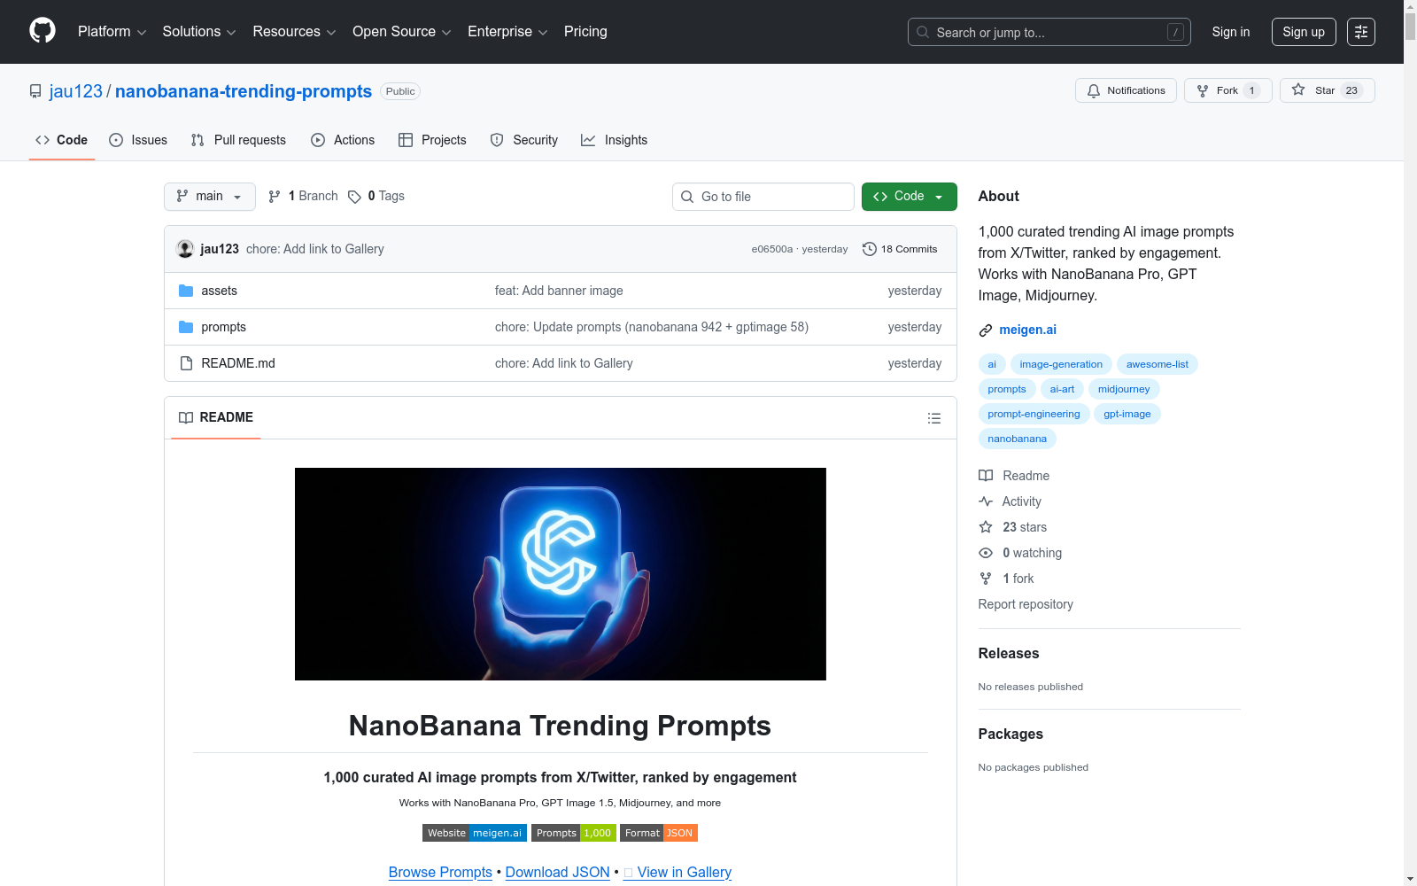The image size is (1417, 886).
Task: Fork this repository
Action: pos(1227,90)
